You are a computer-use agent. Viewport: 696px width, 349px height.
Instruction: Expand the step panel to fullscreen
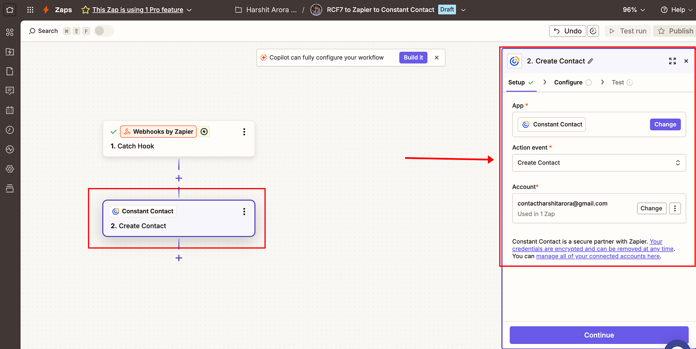coord(672,61)
